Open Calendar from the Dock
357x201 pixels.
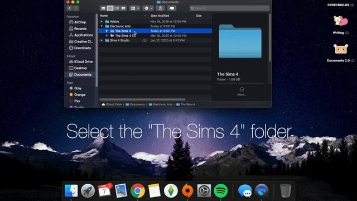(x=104, y=190)
